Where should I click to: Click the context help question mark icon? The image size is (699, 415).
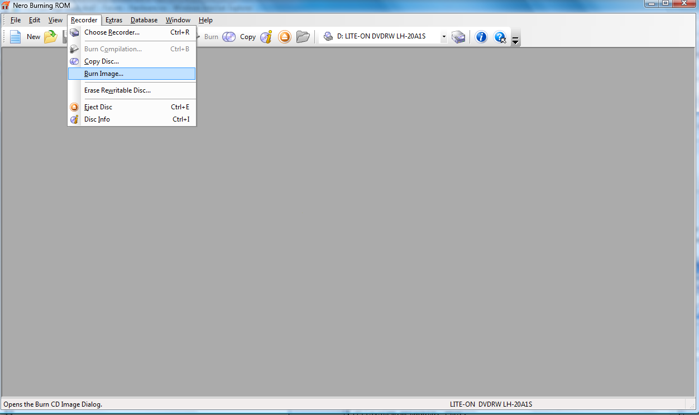pyautogui.click(x=500, y=37)
